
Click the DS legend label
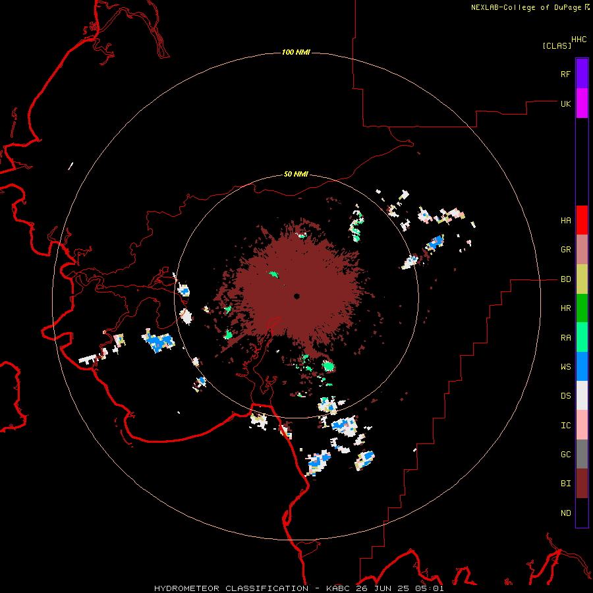coord(565,396)
